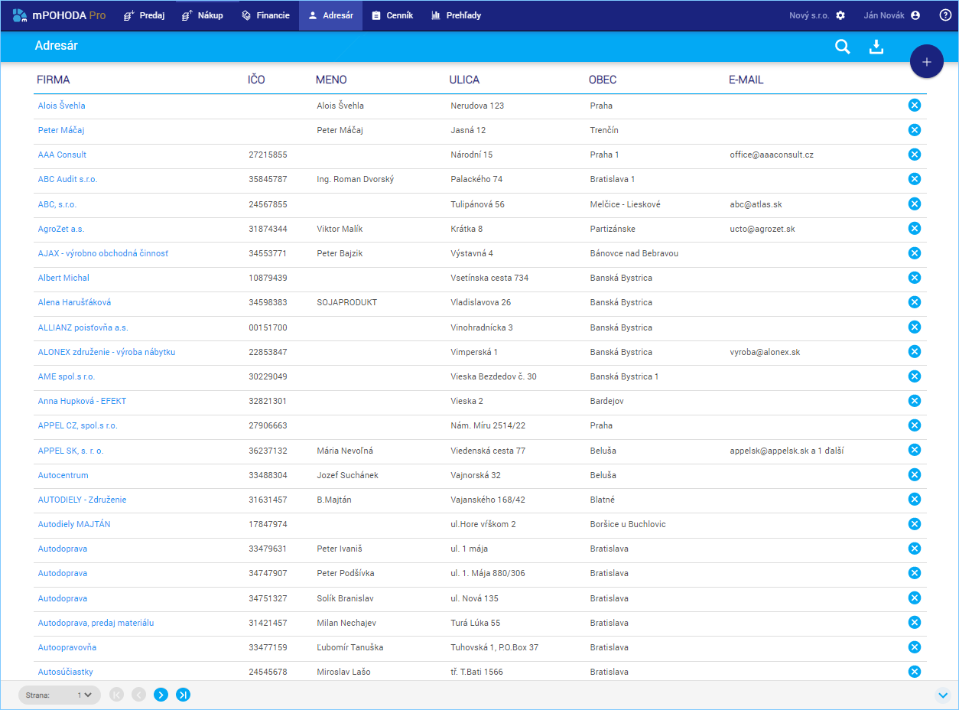Add new contact with plus button
Image resolution: width=959 pixels, height=710 pixels.
(x=927, y=62)
